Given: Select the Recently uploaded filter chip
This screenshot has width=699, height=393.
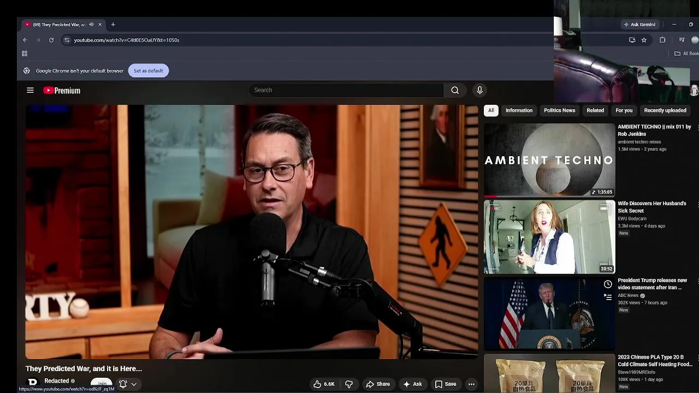Looking at the screenshot, I should [665, 110].
